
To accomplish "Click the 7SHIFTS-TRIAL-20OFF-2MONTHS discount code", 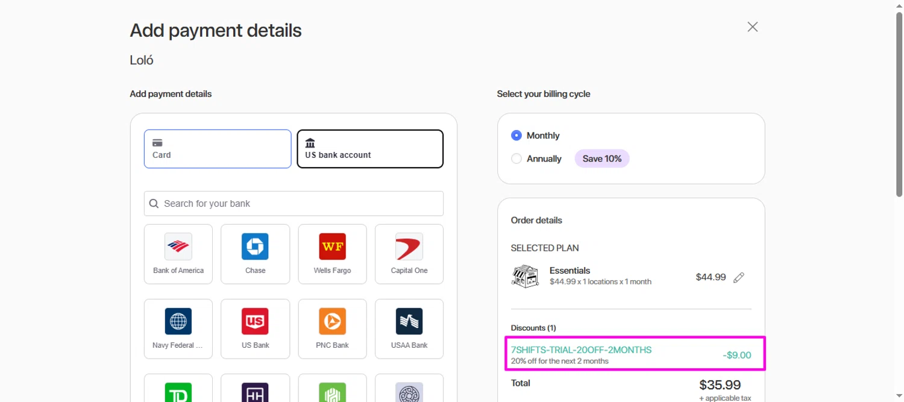I will pyautogui.click(x=581, y=350).
